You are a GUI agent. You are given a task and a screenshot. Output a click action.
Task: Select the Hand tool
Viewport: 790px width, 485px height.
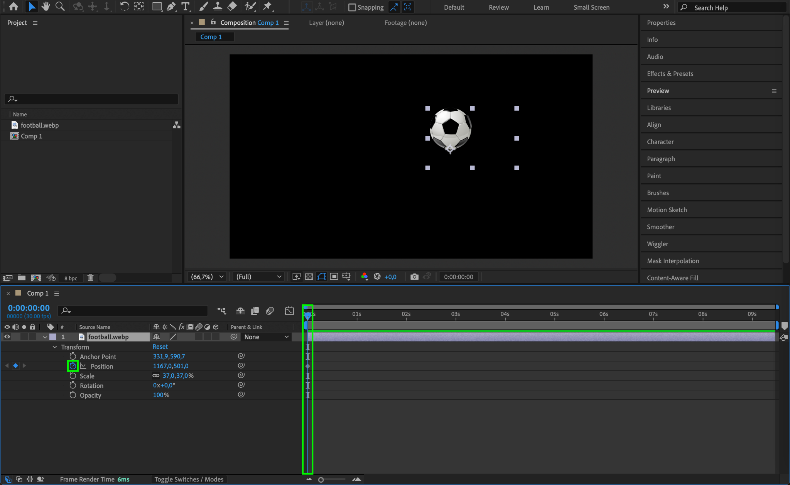pos(46,7)
